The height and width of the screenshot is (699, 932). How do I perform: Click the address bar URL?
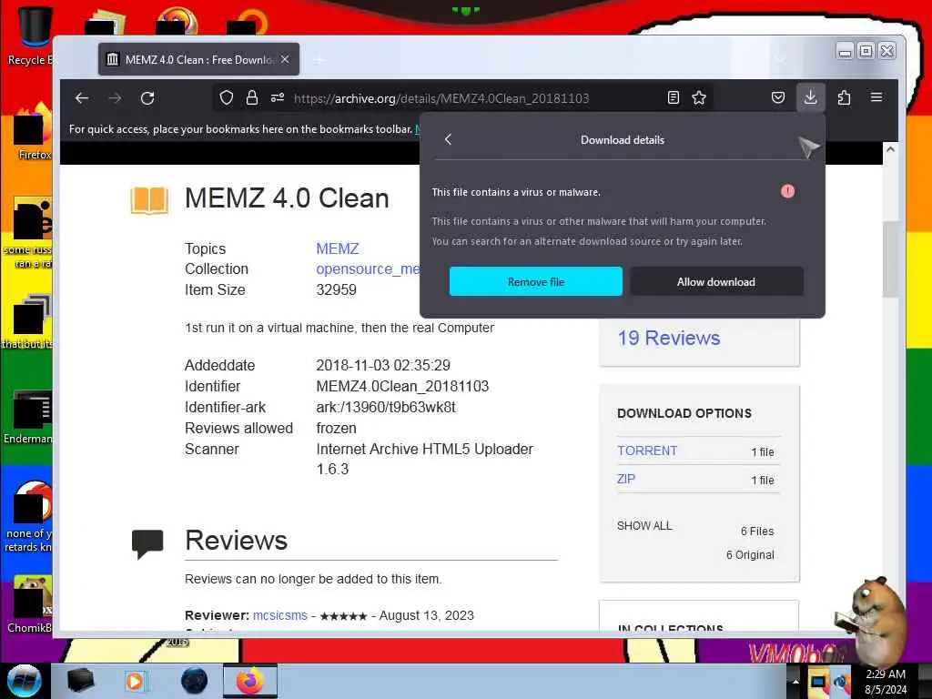coord(441,98)
